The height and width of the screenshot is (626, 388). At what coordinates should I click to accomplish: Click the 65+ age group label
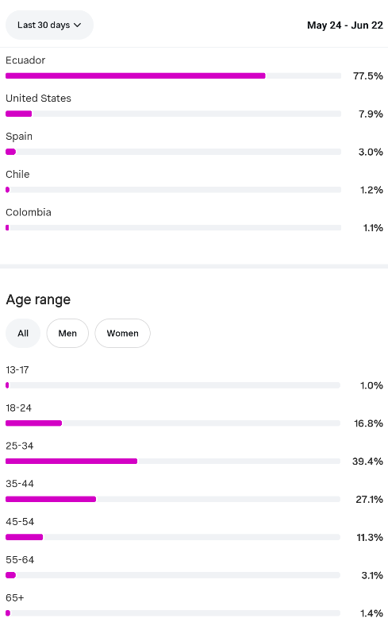tap(15, 597)
